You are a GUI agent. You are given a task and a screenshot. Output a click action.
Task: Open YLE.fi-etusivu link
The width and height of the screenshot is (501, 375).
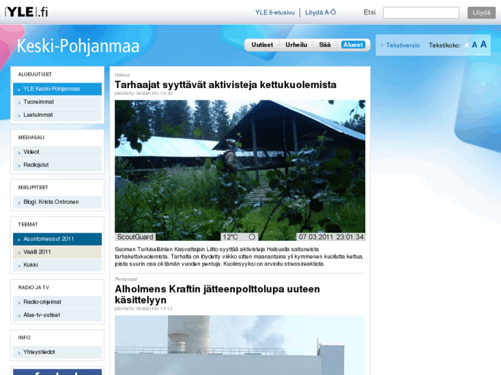(275, 12)
